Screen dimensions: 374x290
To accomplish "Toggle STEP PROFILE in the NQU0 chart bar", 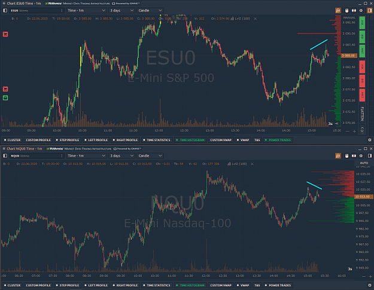I will [x=68, y=285].
